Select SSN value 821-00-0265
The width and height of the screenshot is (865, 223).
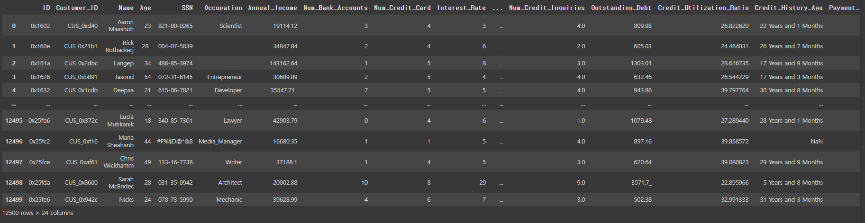pos(175,26)
